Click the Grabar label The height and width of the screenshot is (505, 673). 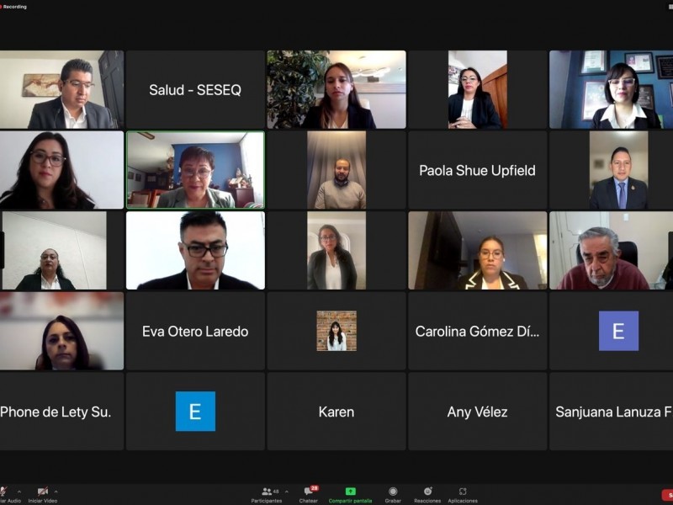coord(393,501)
